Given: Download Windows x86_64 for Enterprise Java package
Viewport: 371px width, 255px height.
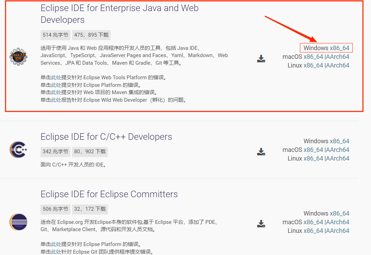Looking at the screenshot, I should [x=339, y=48].
